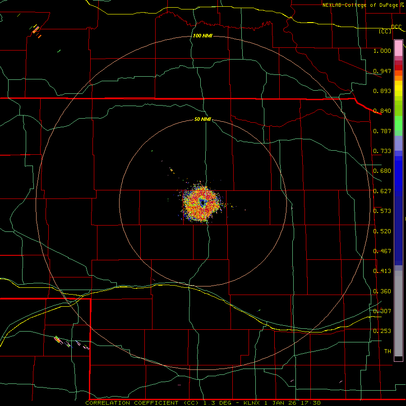Select the 0.520 scale value
The height and width of the screenshot is (406, 406).
pyautogui.click(x=382, y=231)
